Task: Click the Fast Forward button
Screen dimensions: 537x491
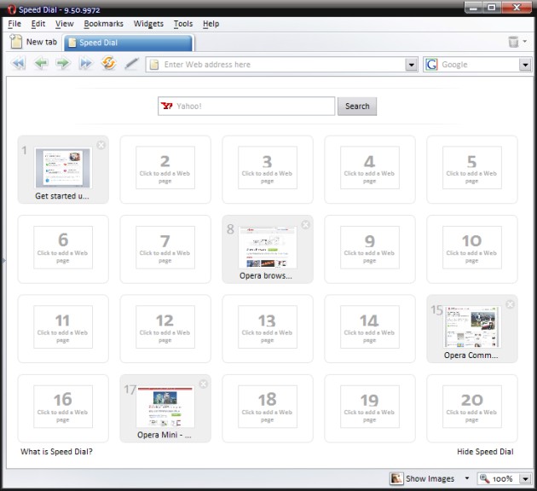Action: click(85, 63)
